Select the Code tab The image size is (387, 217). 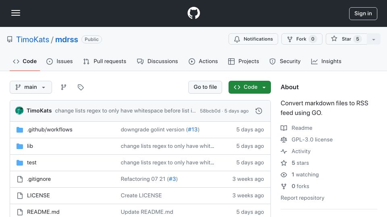(x=25, y=61)
